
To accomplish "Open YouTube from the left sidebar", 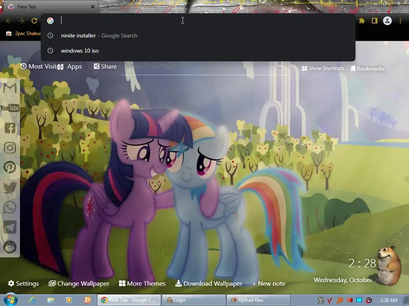I will click(x=10, y=108).
